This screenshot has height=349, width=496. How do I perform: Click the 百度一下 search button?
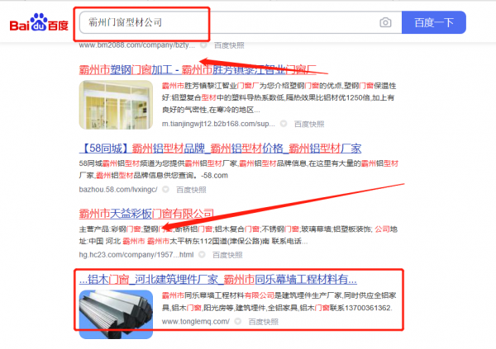(434, 22)
